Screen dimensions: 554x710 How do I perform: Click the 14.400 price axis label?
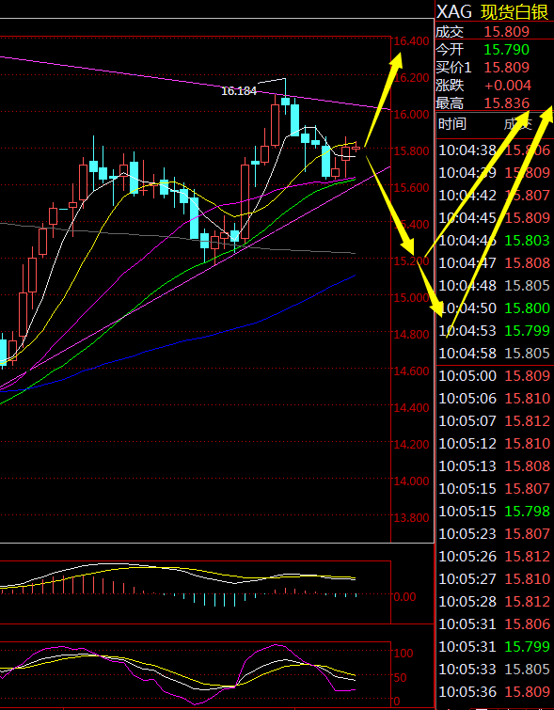[x=411, y=407]
